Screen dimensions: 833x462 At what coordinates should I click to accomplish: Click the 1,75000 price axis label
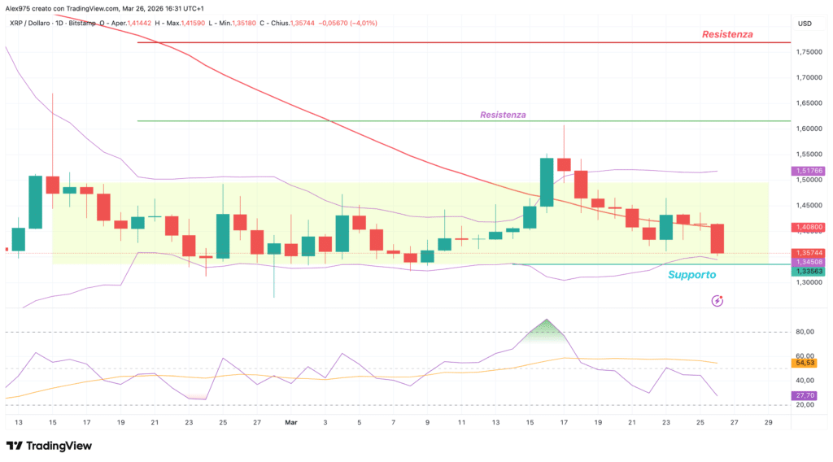809,52
